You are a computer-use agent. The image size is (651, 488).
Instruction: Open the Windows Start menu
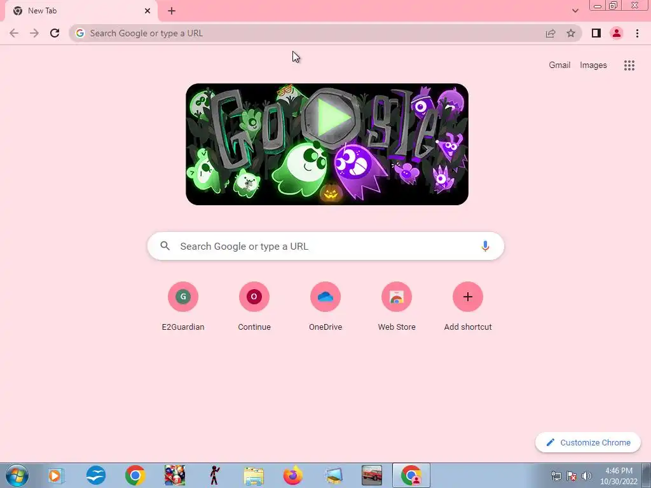coord(17,475)
